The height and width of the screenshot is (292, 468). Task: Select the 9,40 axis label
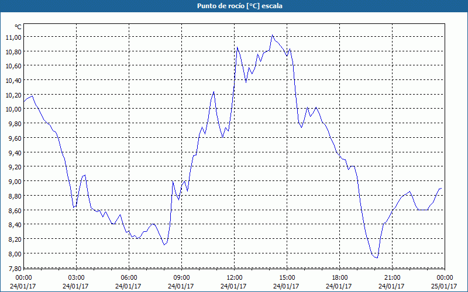pos(15,153)
